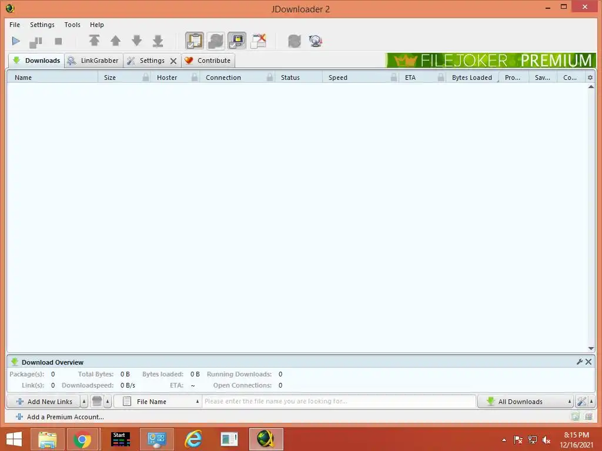Toggle the Clipboard Observer button
The height and width of the screenshot is (451, 602).
coord(195,41)
